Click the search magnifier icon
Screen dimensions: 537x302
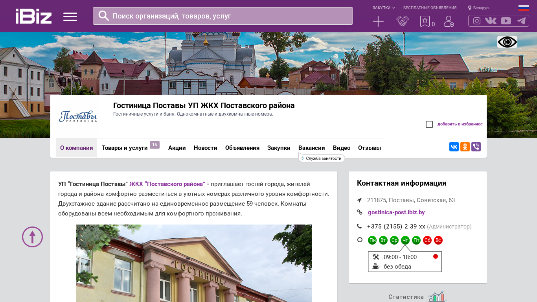104,16
